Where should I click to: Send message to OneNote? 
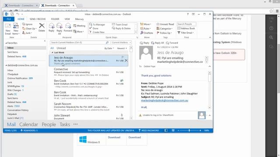coord(147,33)
